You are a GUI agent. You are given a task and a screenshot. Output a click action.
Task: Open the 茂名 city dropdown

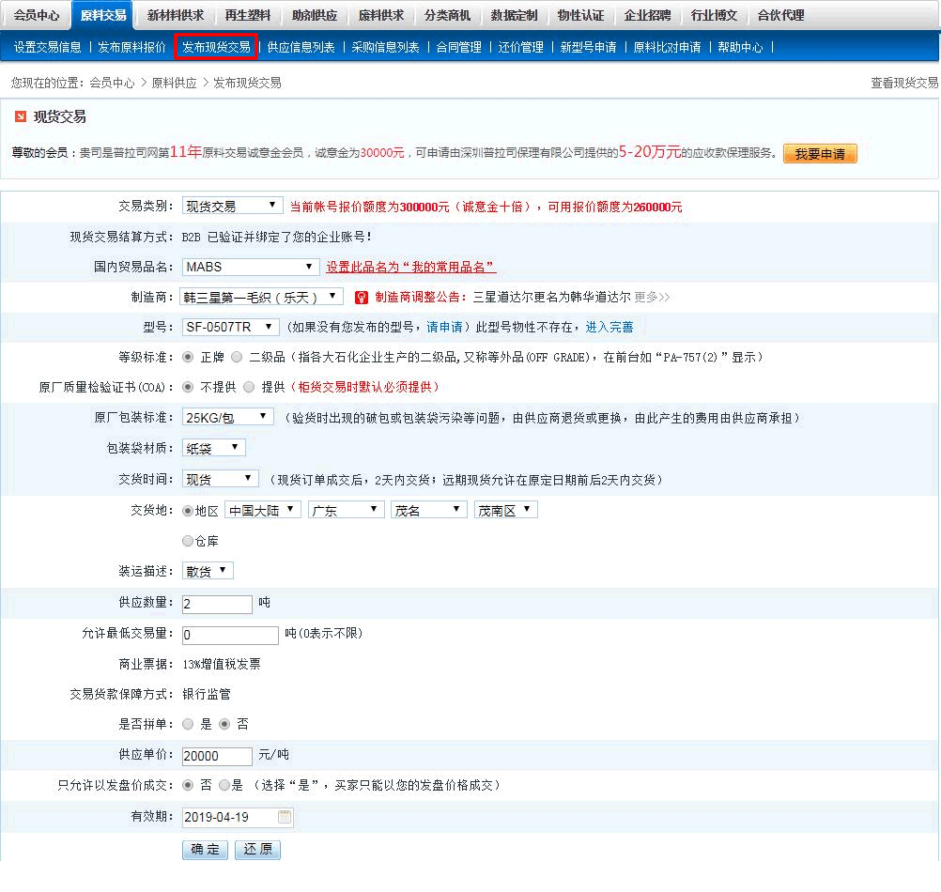pos(428,510)
